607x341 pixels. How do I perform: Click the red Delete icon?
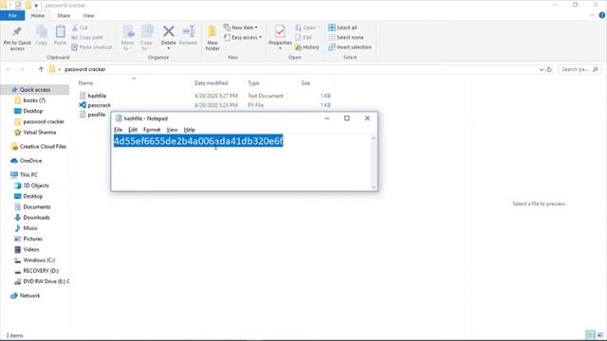(169, 31)
